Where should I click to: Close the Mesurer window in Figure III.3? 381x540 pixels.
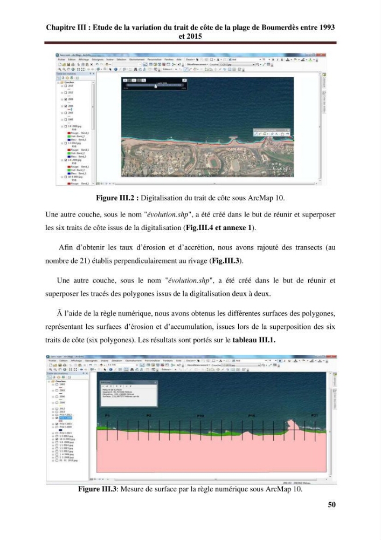[155, 382]
